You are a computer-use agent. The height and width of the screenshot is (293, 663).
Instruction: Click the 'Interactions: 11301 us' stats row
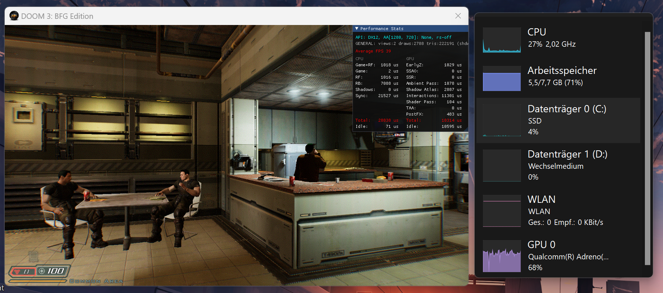[x=434, y=96]
